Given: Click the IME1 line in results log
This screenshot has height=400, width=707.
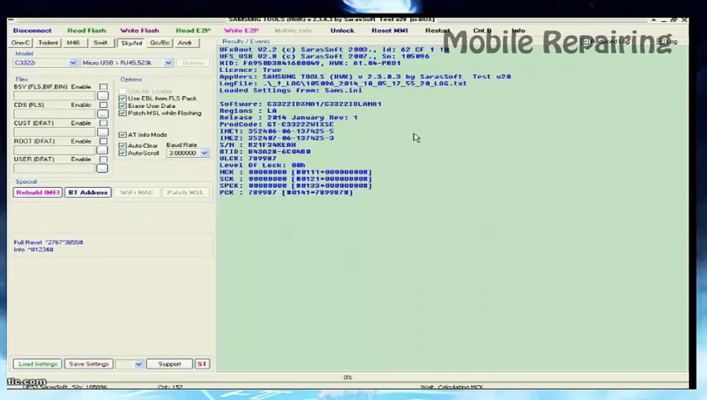Looking at the screenshot, I should click(277, 131).
